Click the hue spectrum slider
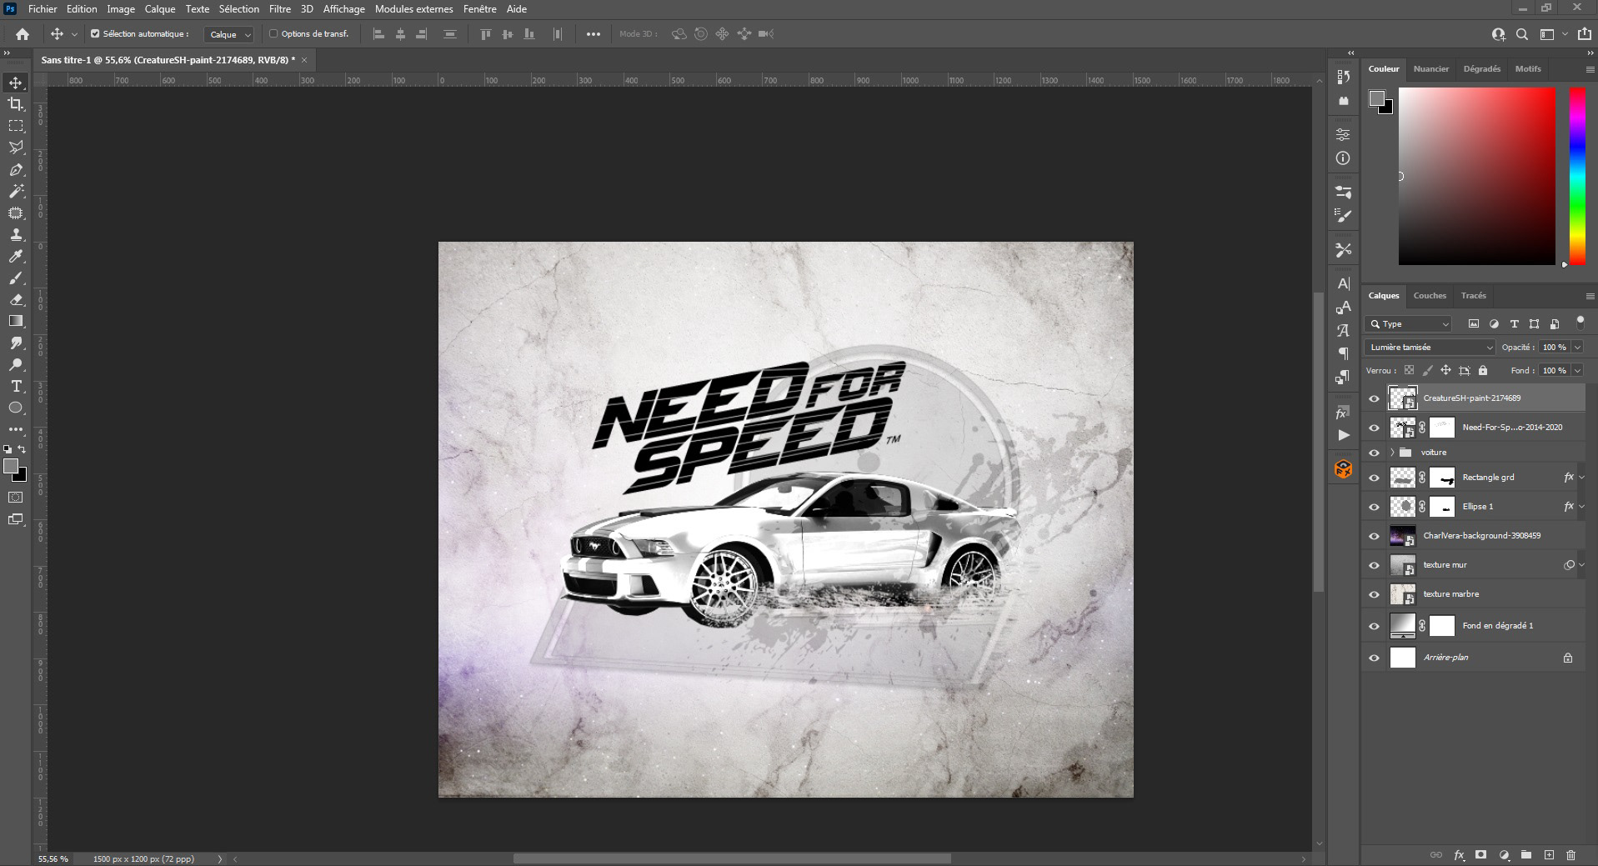The height and width of the screenshot is (866, 1598). (1577, 176)
